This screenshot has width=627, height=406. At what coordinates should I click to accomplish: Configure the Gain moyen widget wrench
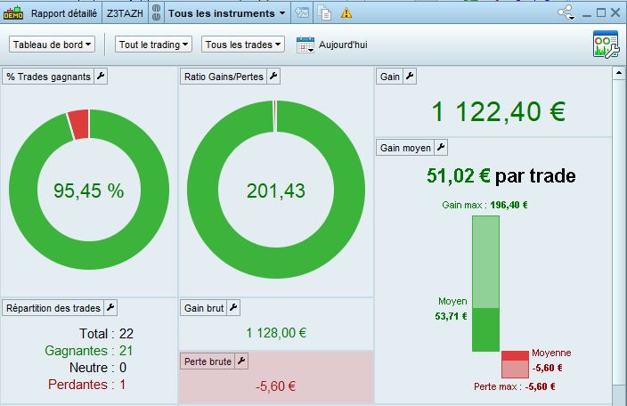[x=441, y=148]
